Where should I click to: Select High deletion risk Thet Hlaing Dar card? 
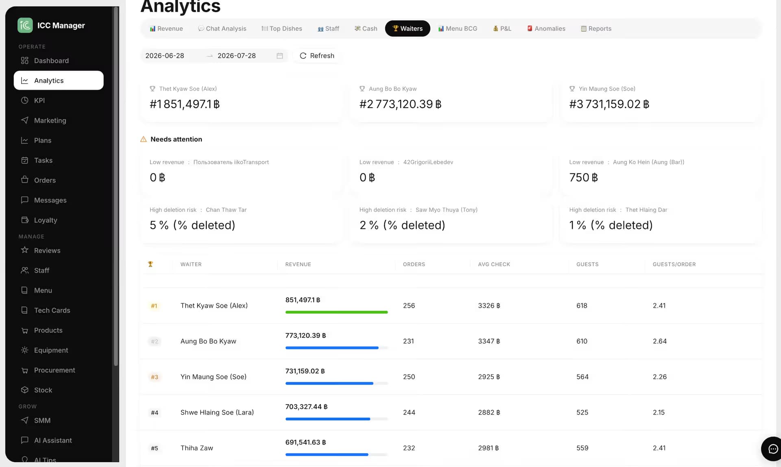661,221
